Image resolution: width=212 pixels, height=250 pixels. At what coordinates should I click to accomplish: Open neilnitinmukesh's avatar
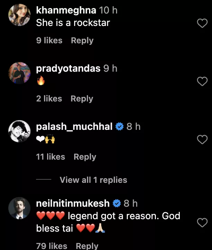(19, 208)
